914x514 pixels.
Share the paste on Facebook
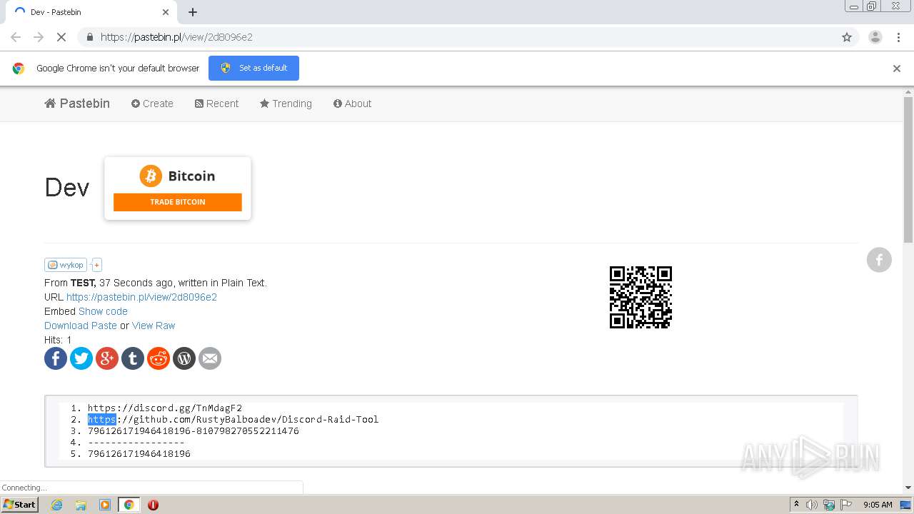pos(56,358)
